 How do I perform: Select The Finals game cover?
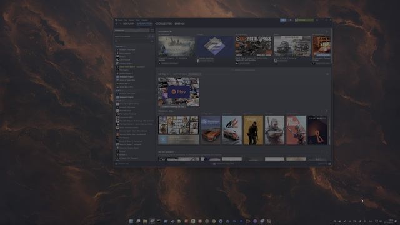(296, 130)
